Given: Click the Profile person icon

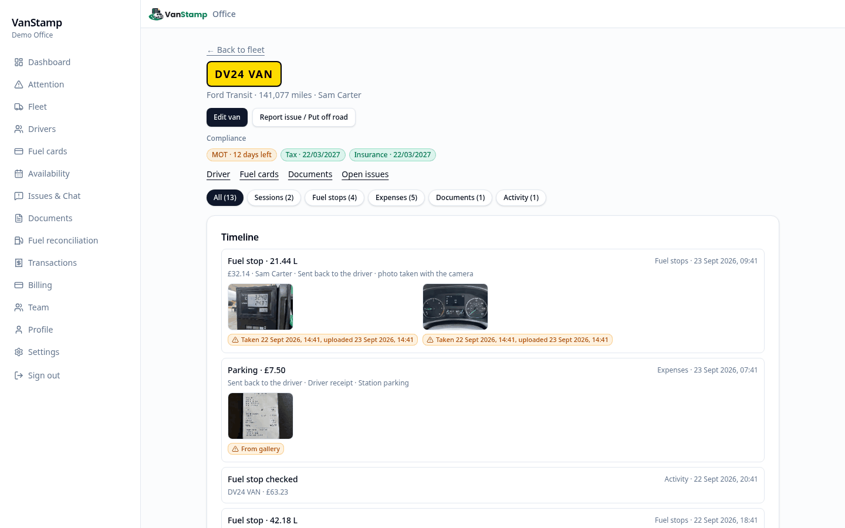Looking at the screenshot, I should (x=19, y=330).
